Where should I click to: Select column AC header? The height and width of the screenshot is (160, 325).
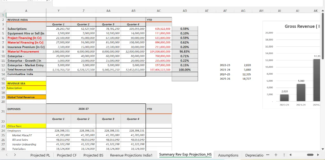[x=159, y=11]
